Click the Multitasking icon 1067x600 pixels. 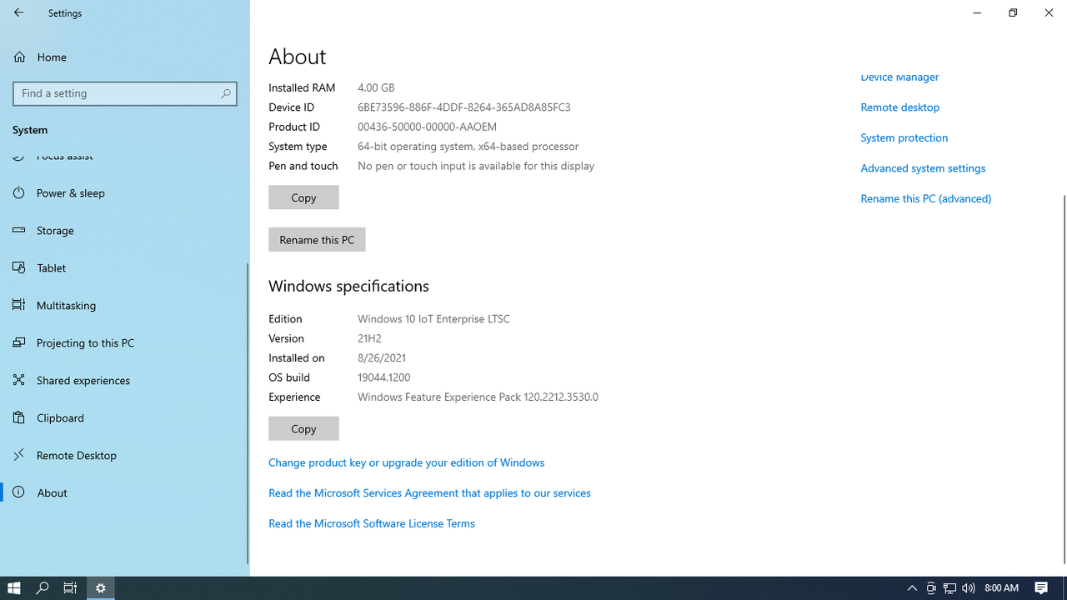tap(18, 305)
